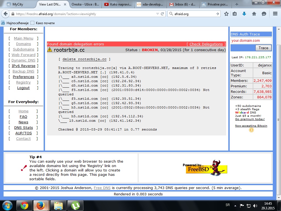Click the afraid.org search box
The width and height of the screenshot is (281, 211).
tap(194, 14)
